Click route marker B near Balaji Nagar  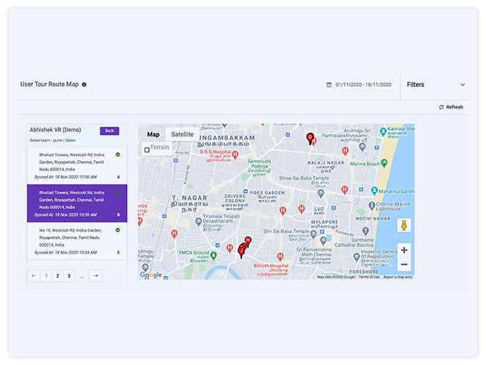(310, 138)
